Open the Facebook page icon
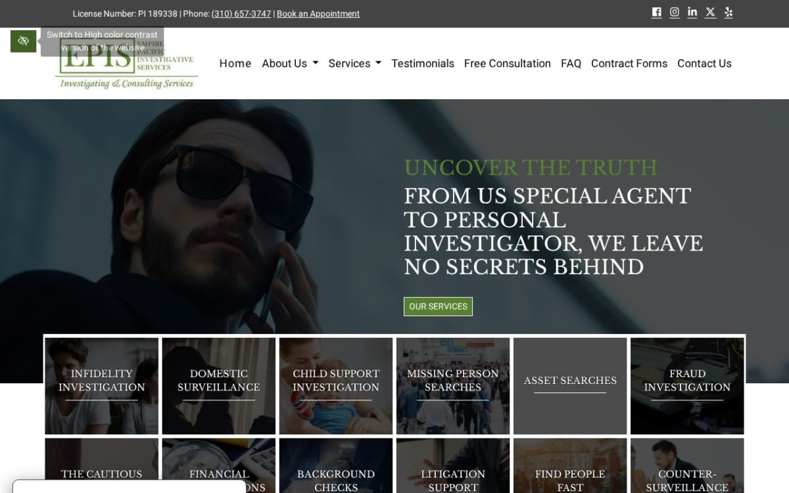 656,12
